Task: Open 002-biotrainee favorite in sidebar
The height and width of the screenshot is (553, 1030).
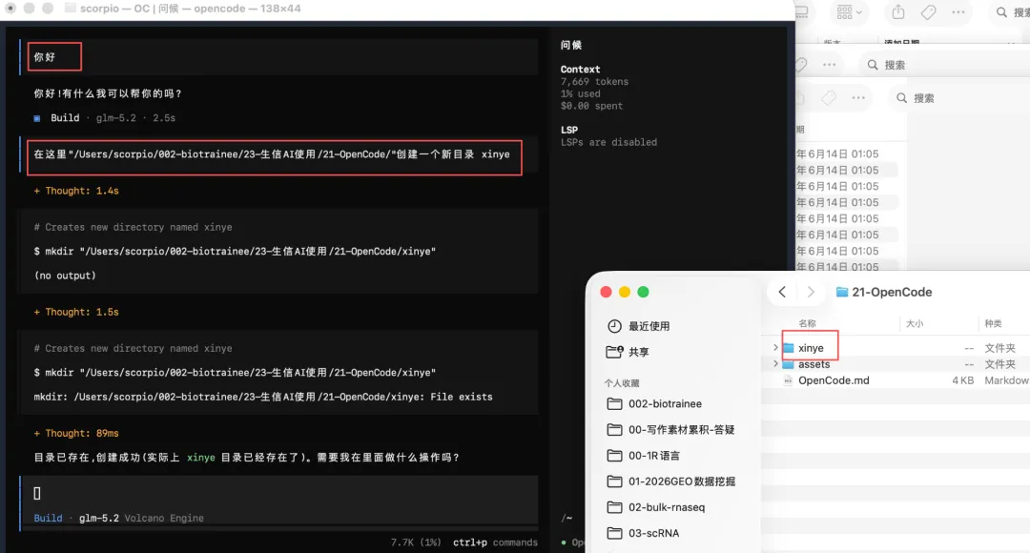Action: click(665, 404)
